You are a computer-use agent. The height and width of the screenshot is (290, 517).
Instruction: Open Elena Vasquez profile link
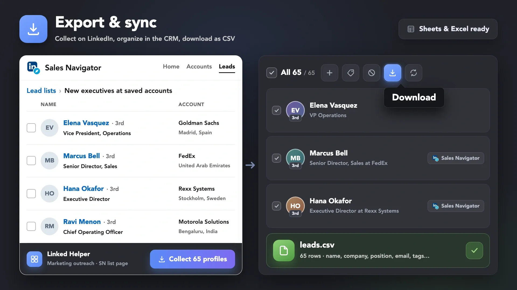tap(86, 123)
